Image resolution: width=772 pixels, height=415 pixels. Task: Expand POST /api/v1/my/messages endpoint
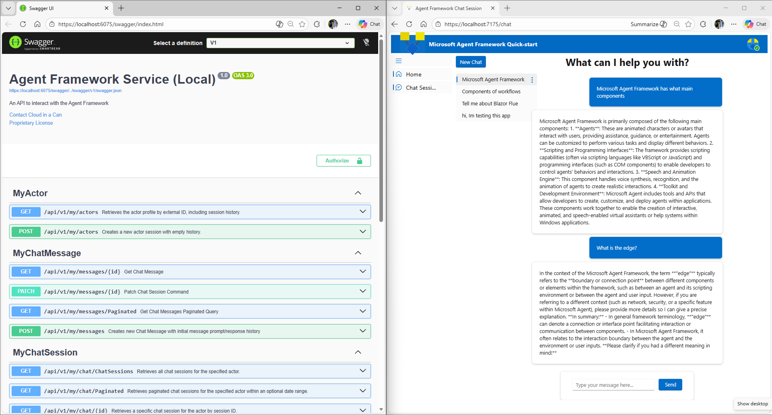point(190,331)
